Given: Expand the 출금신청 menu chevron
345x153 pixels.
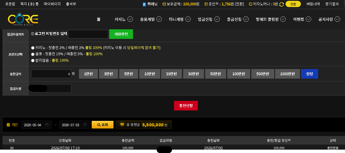Looking at the screenshot, I should tap(246, 19).
